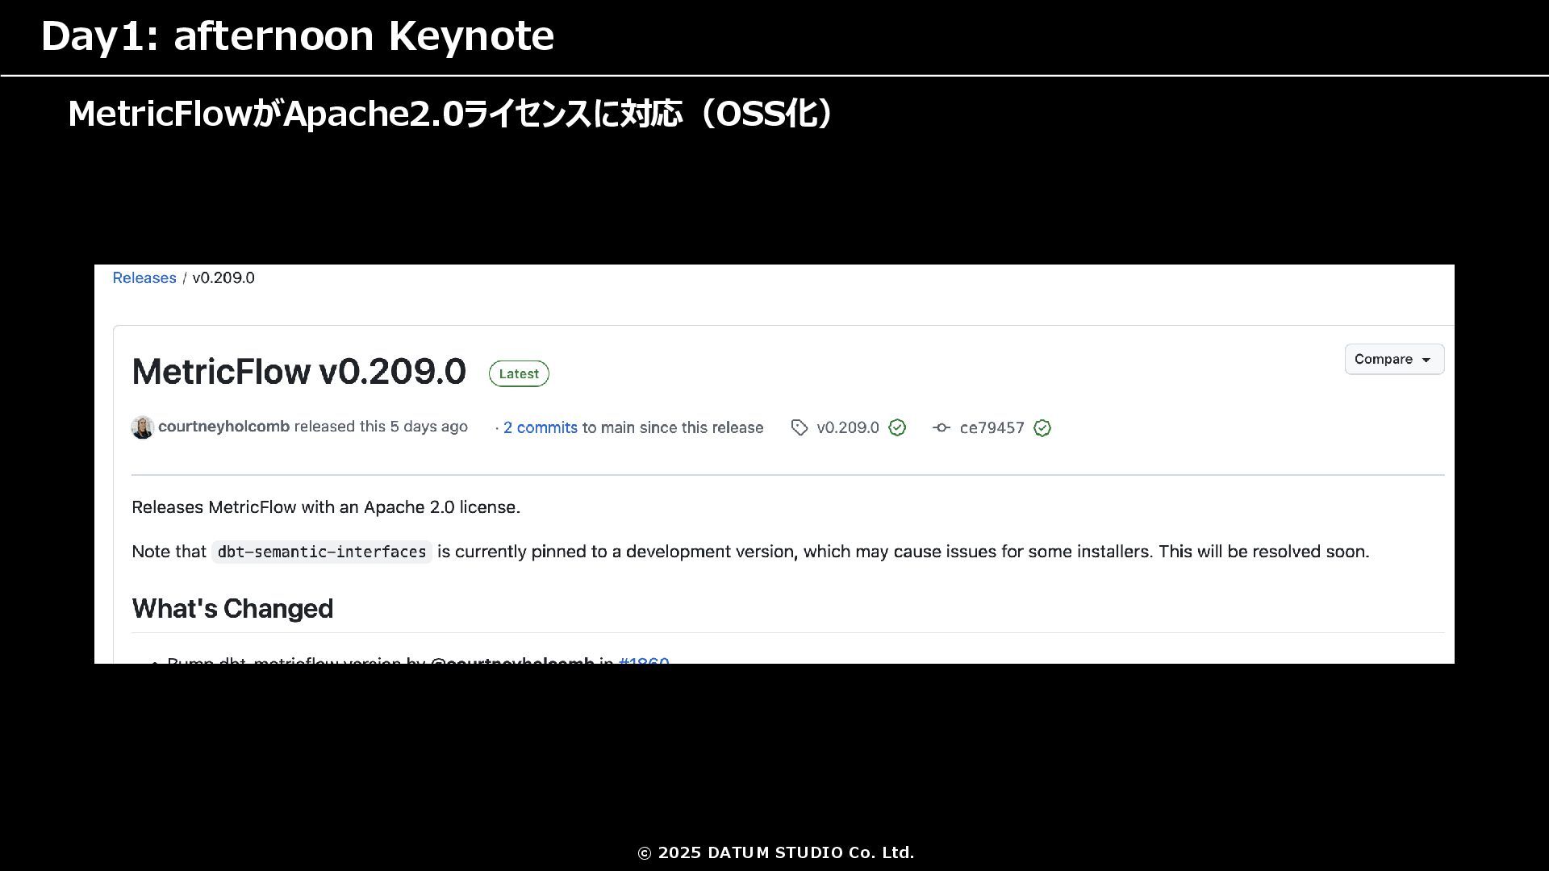Open the Compare dropdown button

point(1393,360)
